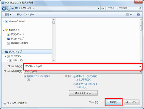
Task: Open the 整理 menu
Action: [8, 15]
